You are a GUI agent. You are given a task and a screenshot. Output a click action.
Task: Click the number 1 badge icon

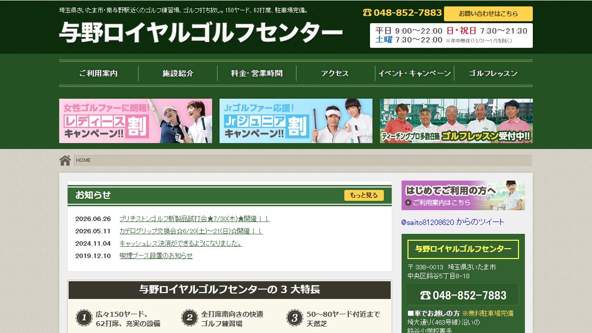click(84, 318)
